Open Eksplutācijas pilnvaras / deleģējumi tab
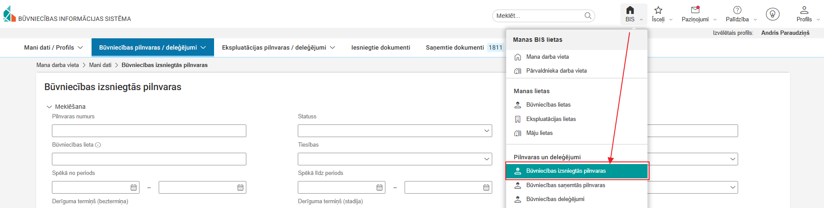The image size is (824, 208). pos(278,47)
